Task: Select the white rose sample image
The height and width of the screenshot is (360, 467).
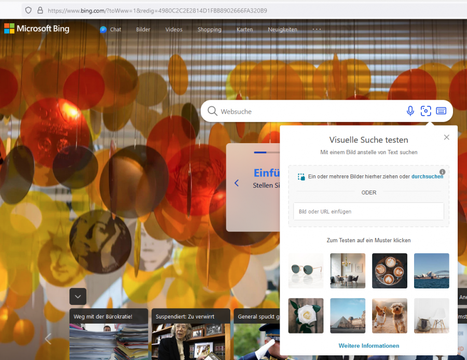Action: click(x=306, y=315)
